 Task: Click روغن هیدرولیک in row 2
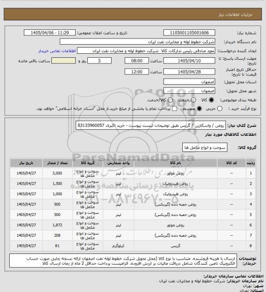176,184
